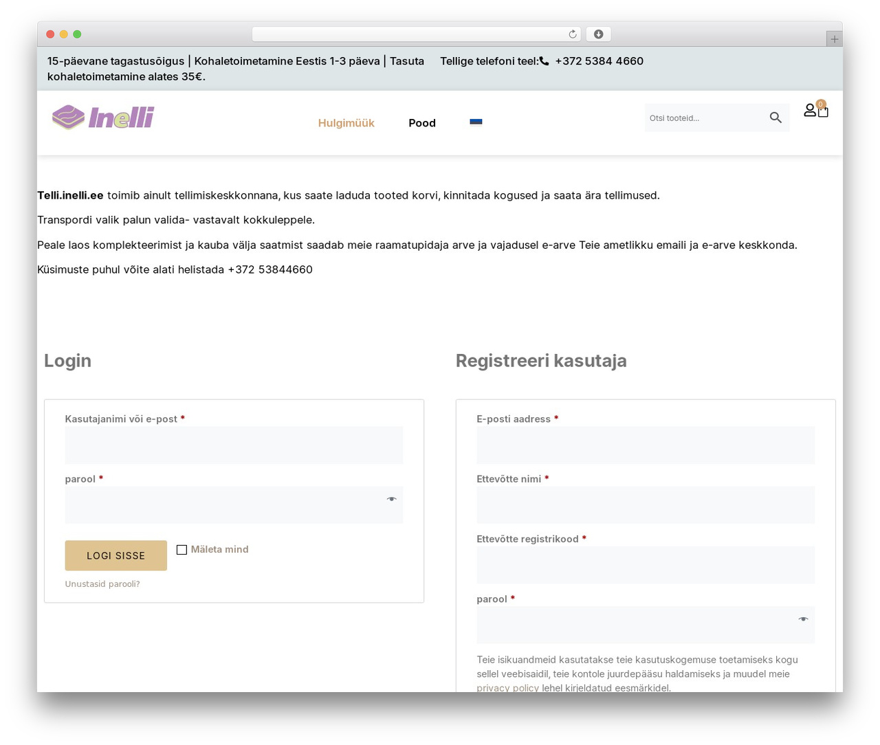Open the Pood menu item

pos(422,123)
